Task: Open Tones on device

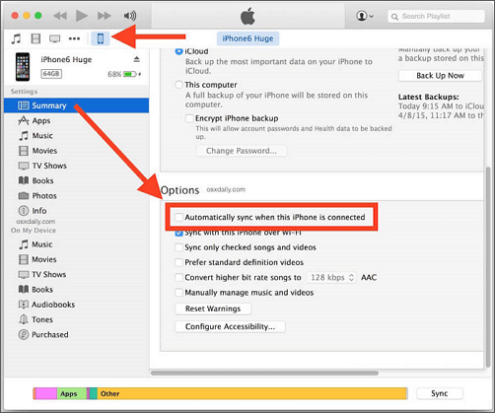Action: click(x=77, y=319)
